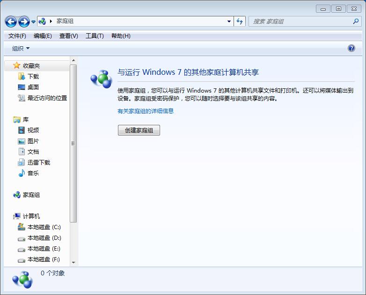The width and height of the screenshot is (366, 295).
Task: Open help via the blue question mark
Action: pos(351,48)
